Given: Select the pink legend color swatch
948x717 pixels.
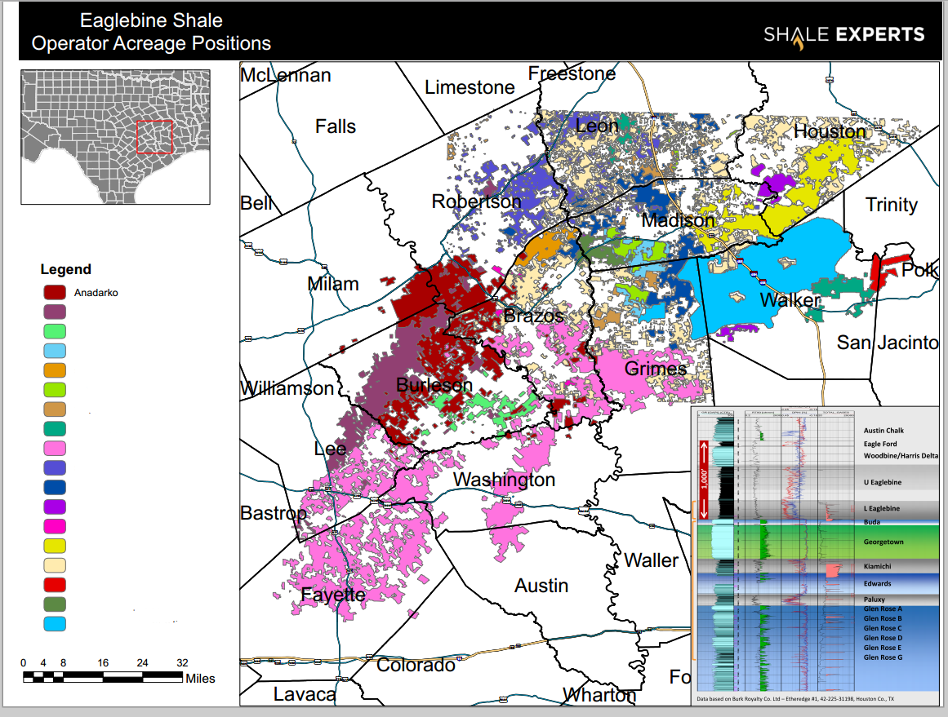Looking at the screenshot, I should [55, 448].
